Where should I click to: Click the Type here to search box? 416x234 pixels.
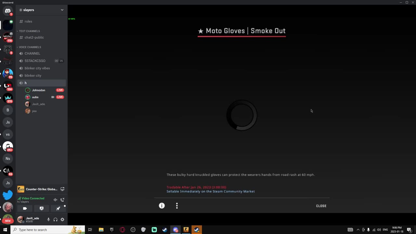47,230
